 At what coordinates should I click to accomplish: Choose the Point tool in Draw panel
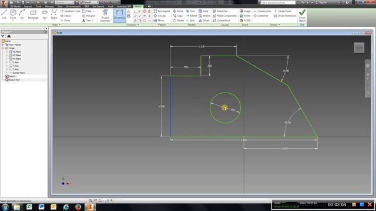click(65, 21)
